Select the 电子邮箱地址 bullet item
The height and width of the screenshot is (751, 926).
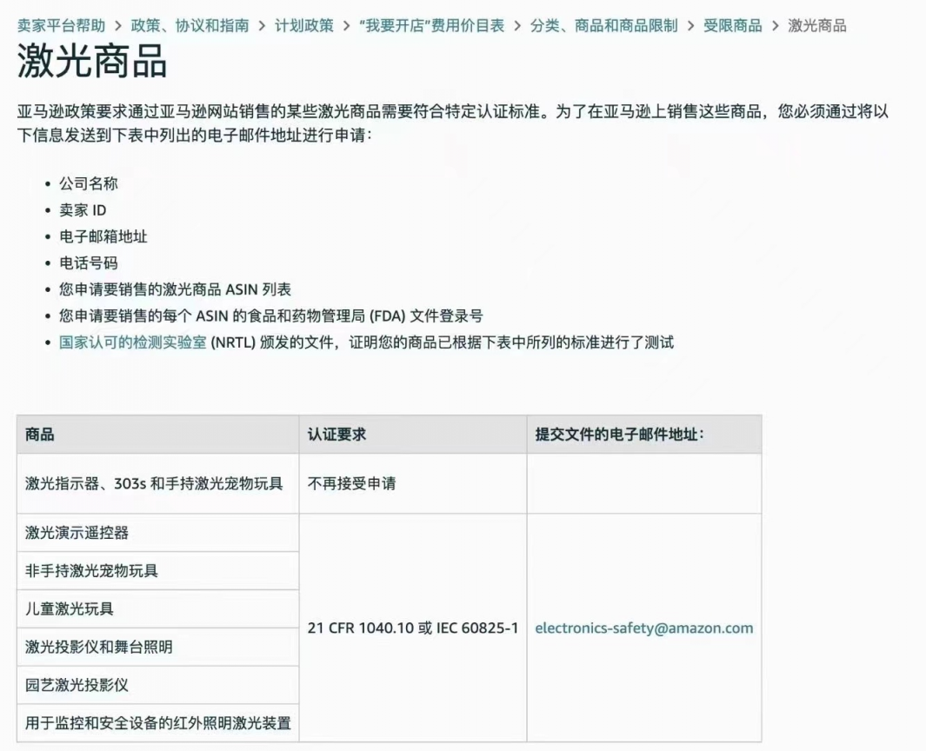[x=103, y=236]
